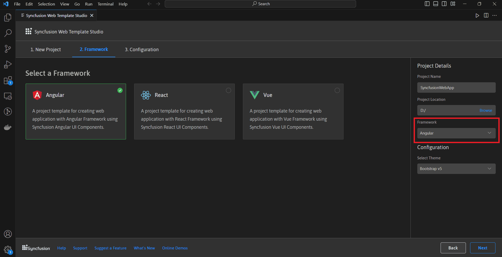Open the Support link
The width and height of the screenshot is (502, 257).
click(80, 248)
